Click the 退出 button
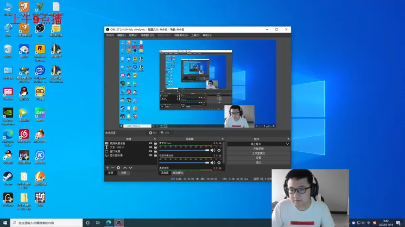 tap(258, 162)
